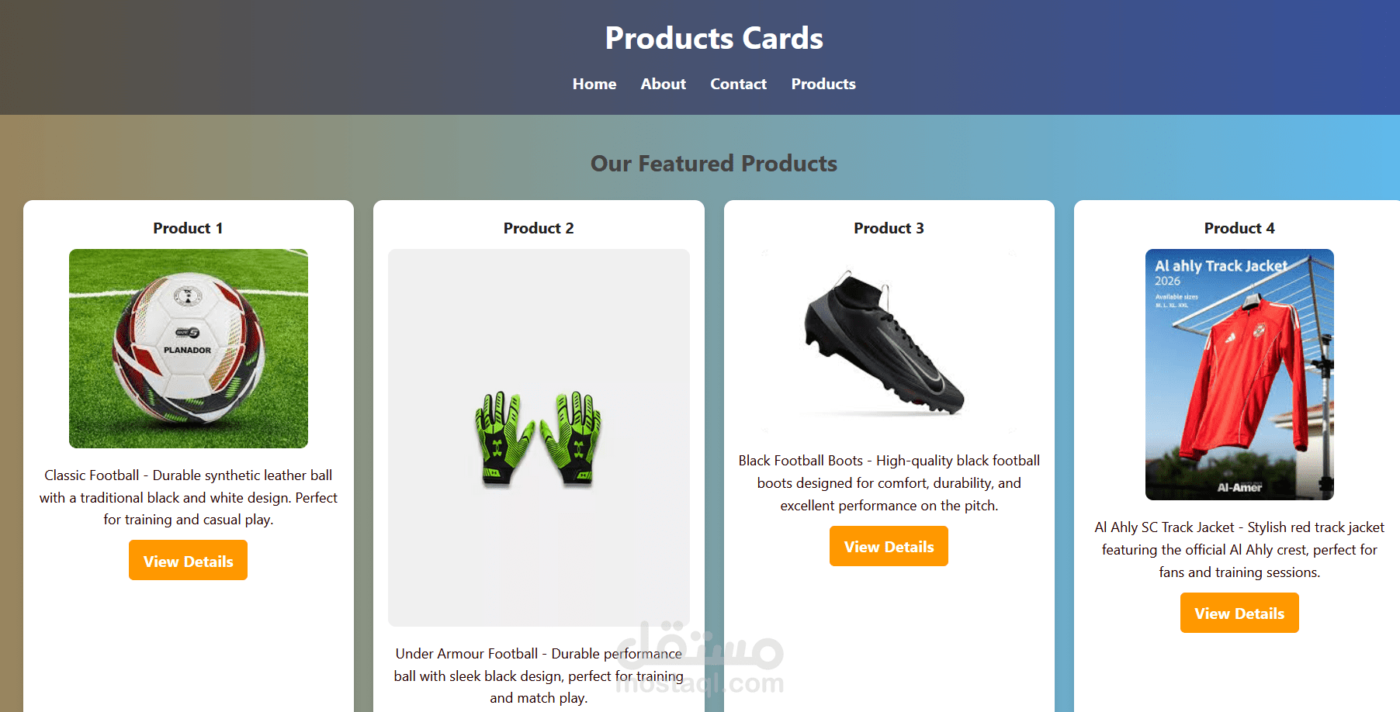Navigate to the Contact page

click(x=737, y=84)
